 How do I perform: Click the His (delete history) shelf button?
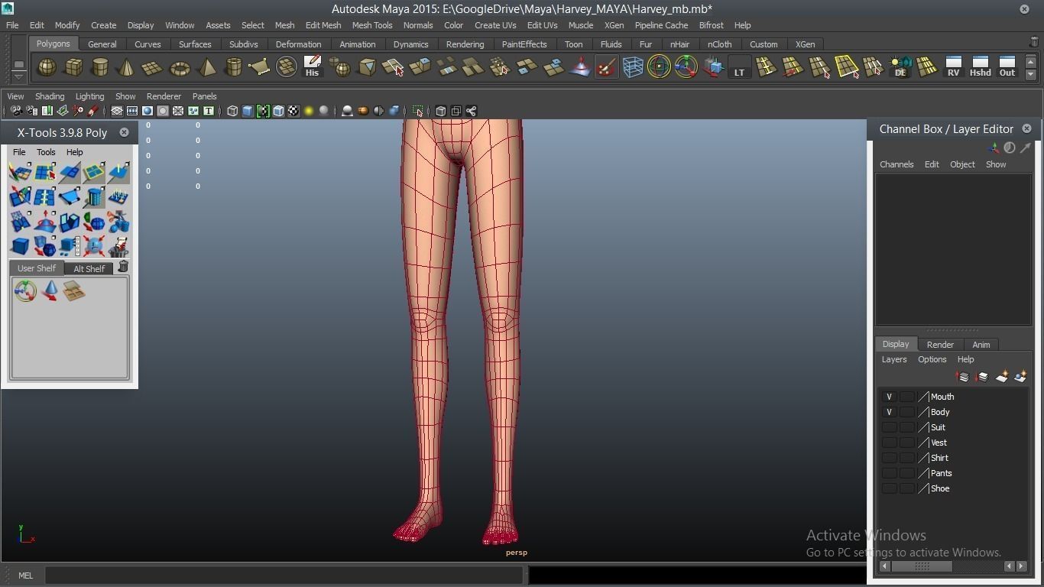[312, 67]
